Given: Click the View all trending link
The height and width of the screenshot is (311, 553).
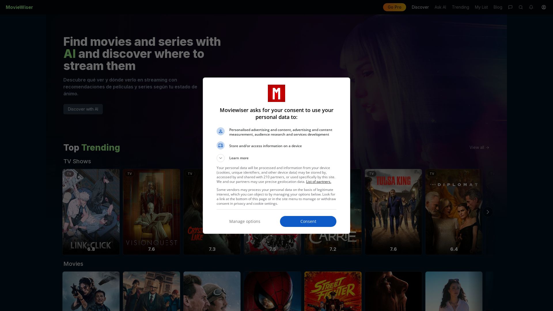Looking at the screenshot, I should pos(479,147).
